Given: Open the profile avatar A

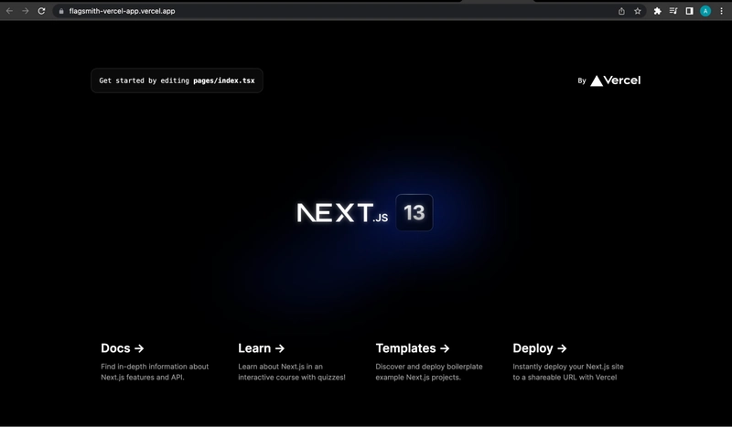Looking at the screenshot, I should [x=705, y=11].
